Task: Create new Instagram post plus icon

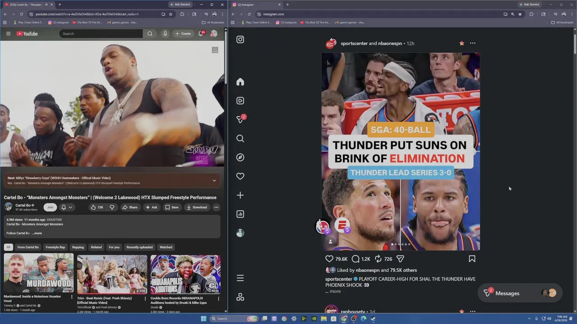Action: point(240,195)
